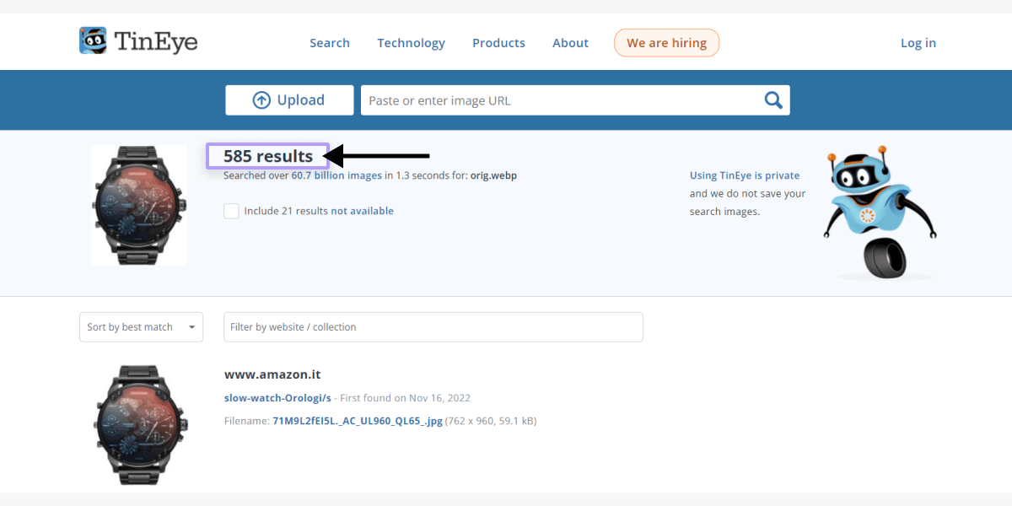This screenshot has width=1012, height=506.
Task: Click the TinEye robot mascot illustration
Action: pyautogui.click(x=880, y=214)
